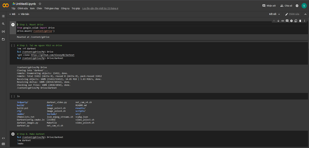Click Makefile in the listing

(x=52, y=122)
